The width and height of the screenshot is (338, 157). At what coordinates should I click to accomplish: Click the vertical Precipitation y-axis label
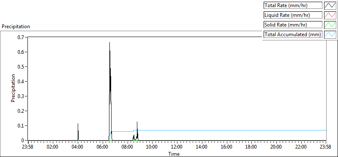13,88
